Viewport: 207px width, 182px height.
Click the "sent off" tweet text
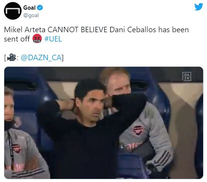pyautogui.click(x=17, y=39)
